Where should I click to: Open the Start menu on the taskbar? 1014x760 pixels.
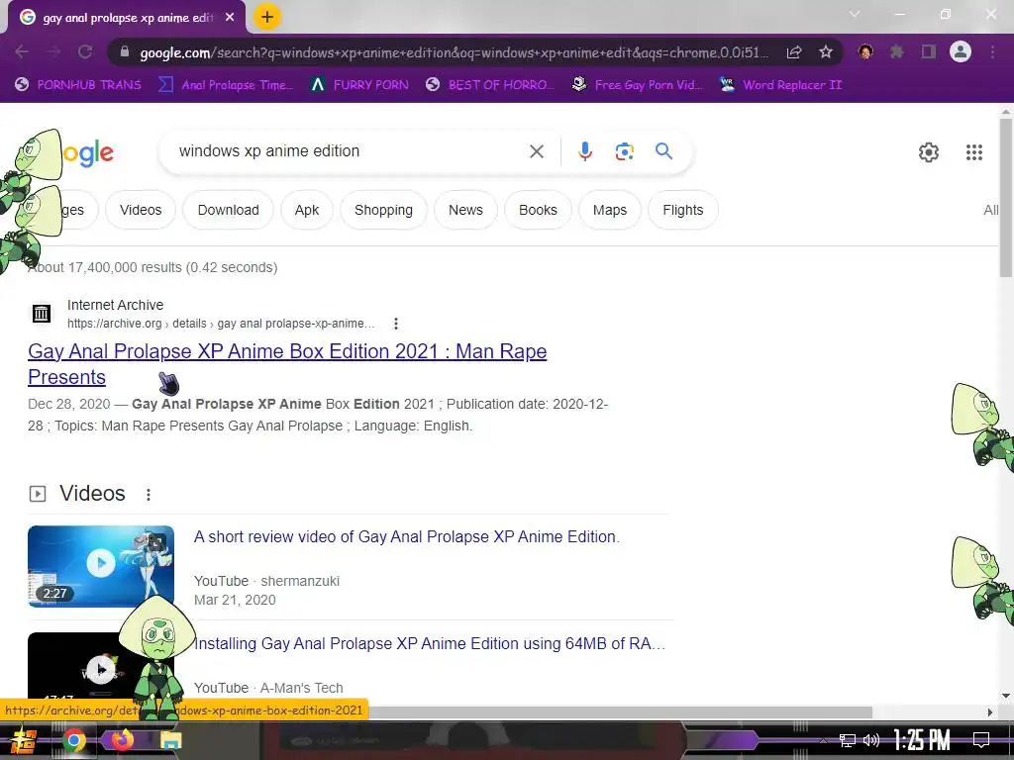(24, 740)
